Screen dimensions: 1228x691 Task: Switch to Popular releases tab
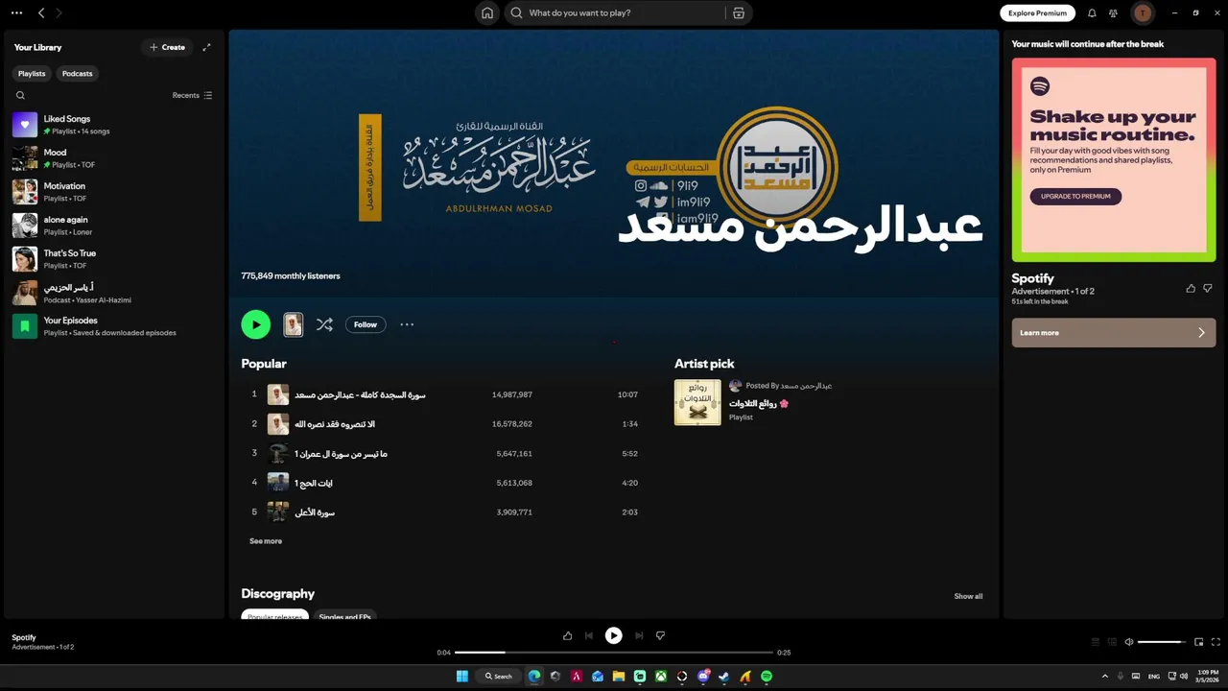[x=274, y=616]
